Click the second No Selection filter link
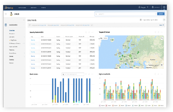Viewport: 173px width, 112px height. pos(56,25)
